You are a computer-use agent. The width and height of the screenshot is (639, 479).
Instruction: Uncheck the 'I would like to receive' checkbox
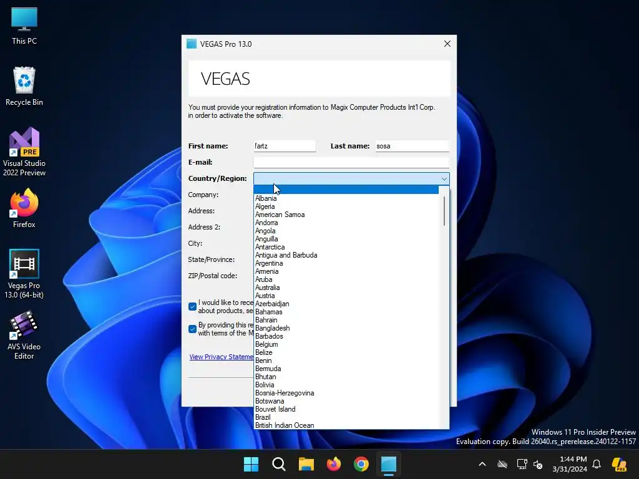(193, 307)
